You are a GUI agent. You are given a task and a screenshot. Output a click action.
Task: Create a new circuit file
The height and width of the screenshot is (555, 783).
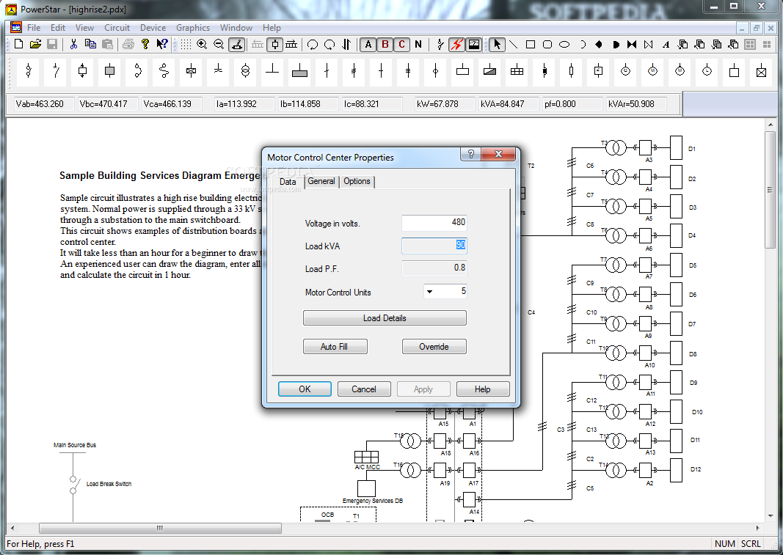pos(18,45)
